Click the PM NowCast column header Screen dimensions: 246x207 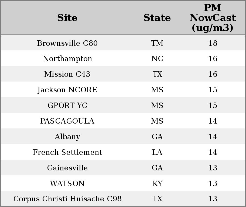pyautogui.click(x=213, y=18)
